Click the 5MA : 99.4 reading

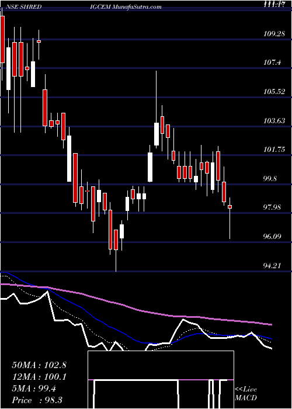(34, 389)
